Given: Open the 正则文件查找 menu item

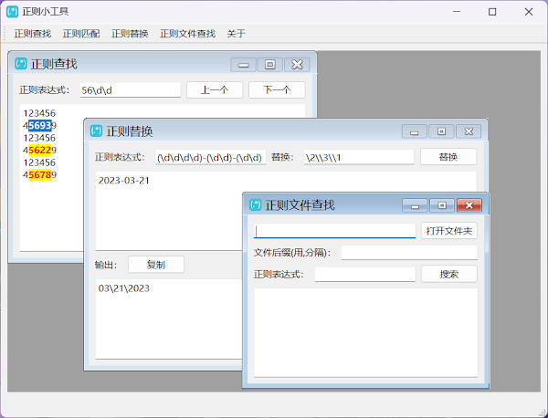Looking at the screenshot, I should 187,34.
